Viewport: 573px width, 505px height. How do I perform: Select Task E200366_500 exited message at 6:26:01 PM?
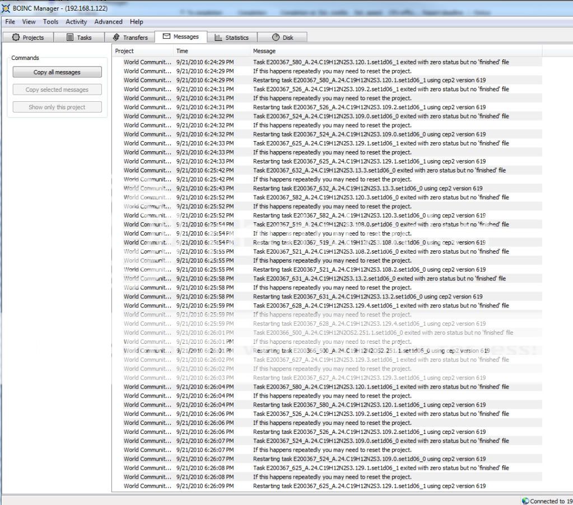coord(327,333)
